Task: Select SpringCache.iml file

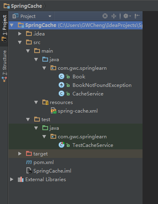Action: click(52, 171)
